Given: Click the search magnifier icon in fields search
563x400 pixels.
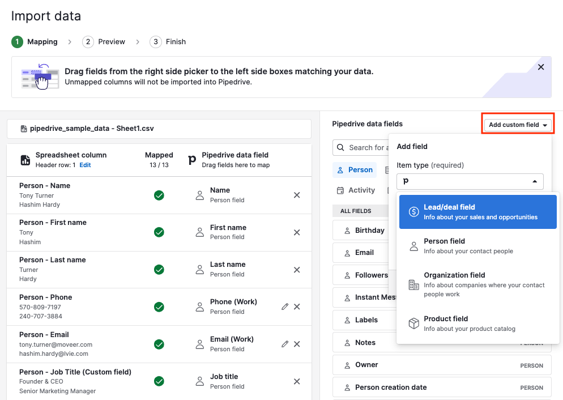Looking at the screenshot, I should [x=340, y=147].
